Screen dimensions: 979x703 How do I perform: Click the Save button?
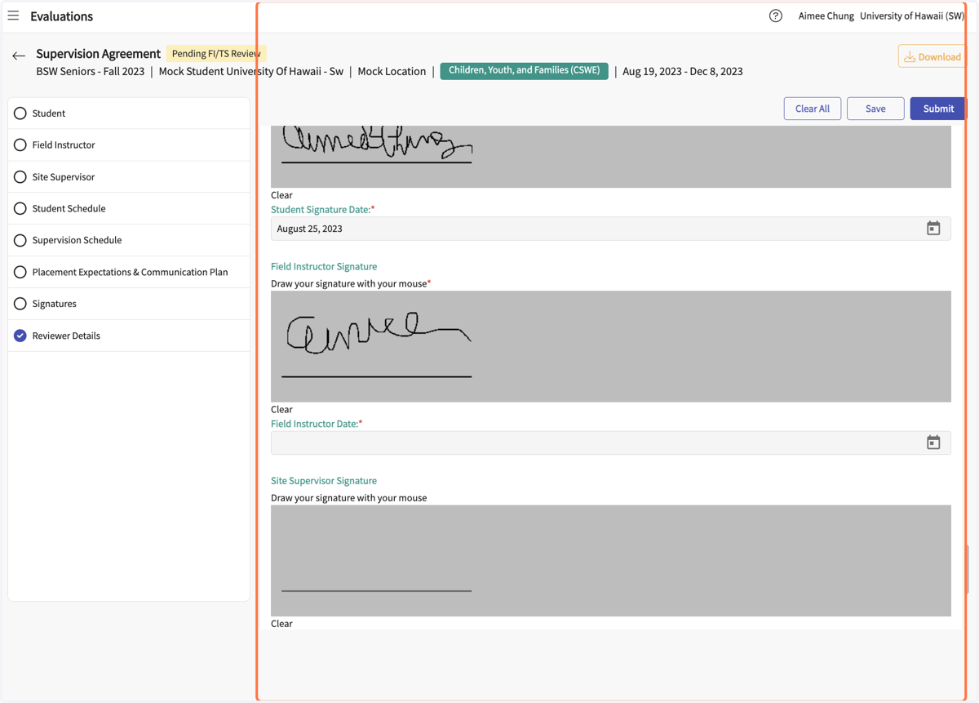coord(875,109)
